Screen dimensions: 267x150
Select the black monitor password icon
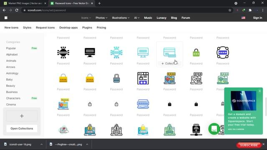click(x=90, y=52)
